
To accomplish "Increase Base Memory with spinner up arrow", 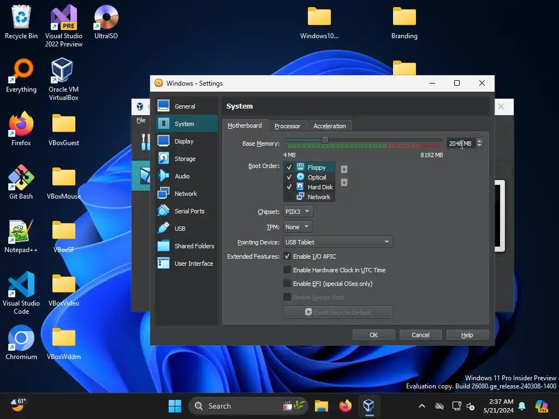I will pos(479,141).
